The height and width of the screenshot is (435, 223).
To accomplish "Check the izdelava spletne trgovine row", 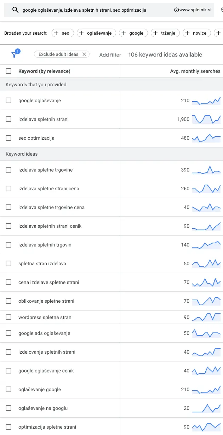I will [x=8, y=170].
